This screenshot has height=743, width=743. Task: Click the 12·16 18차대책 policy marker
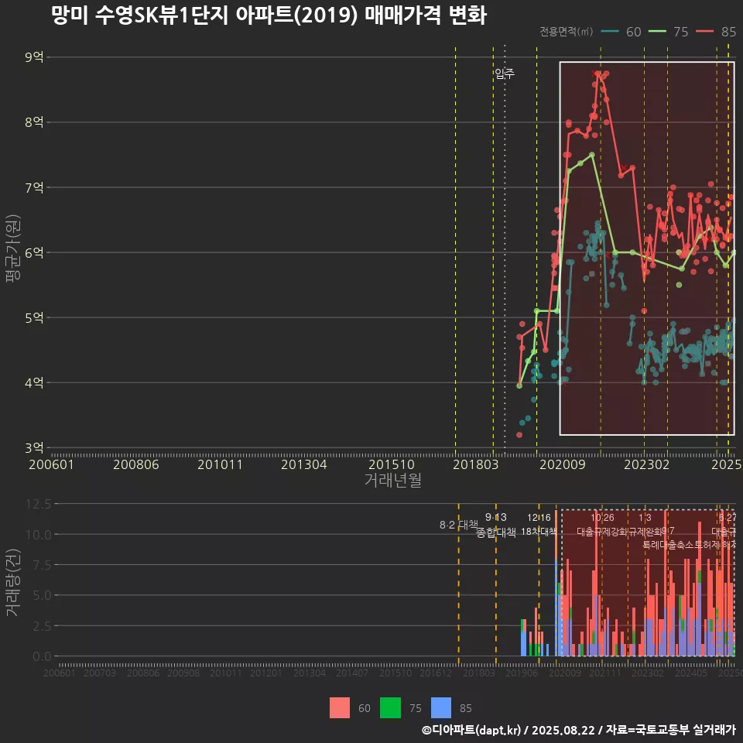click(539, 525)
